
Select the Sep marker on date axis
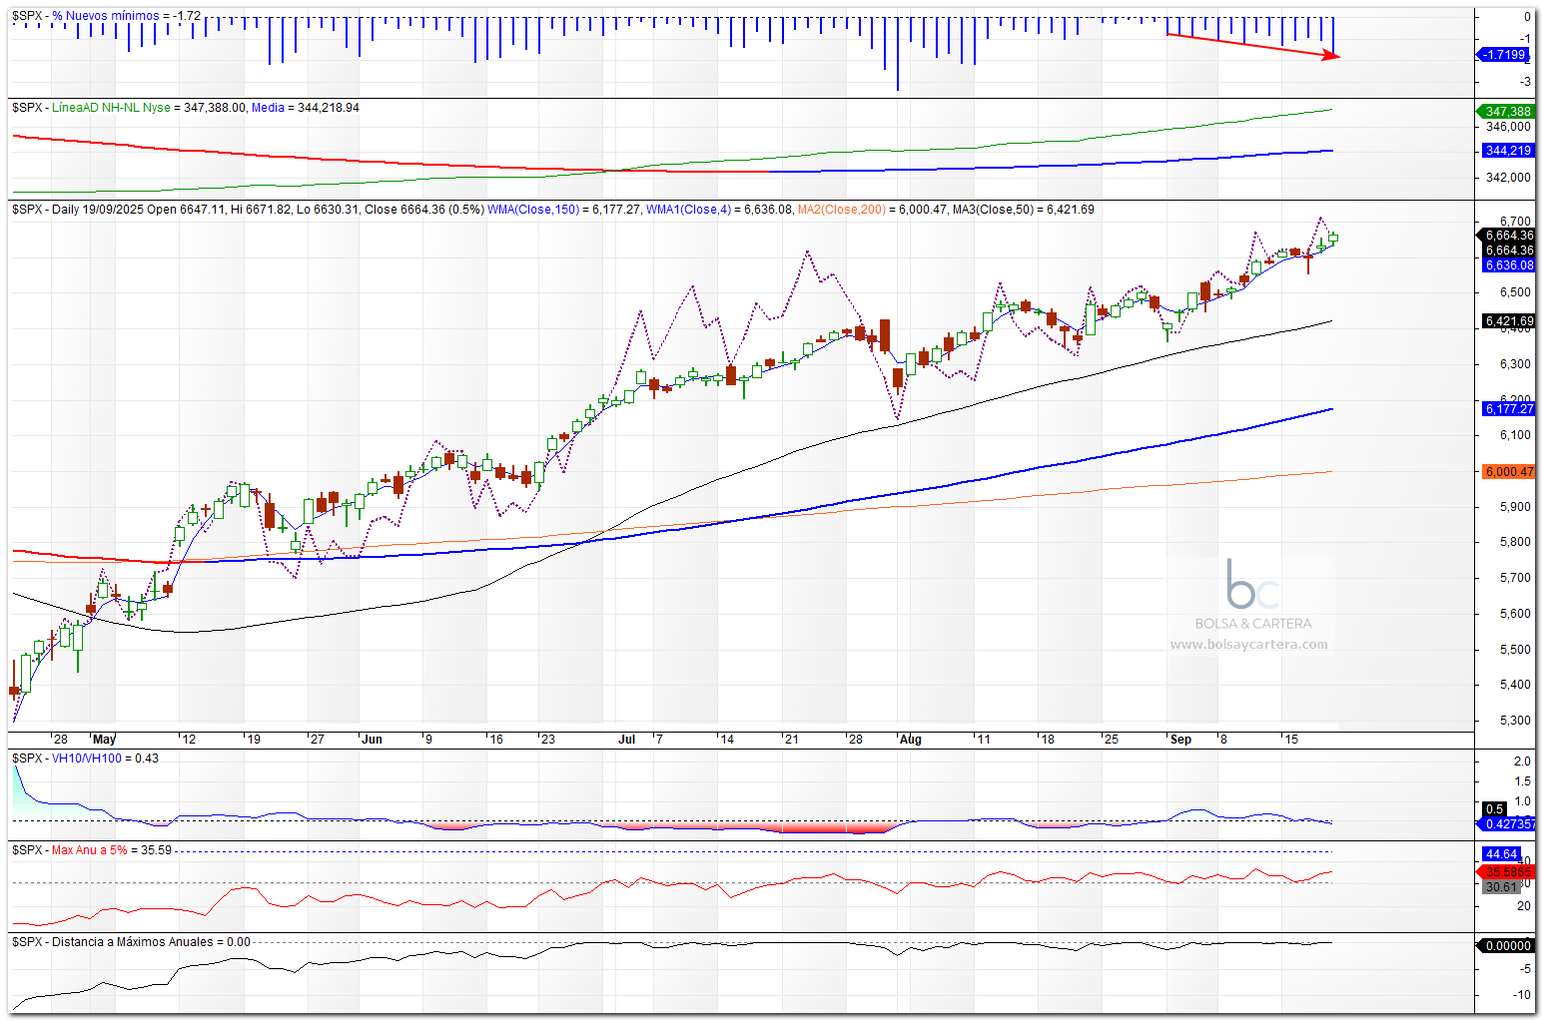[1180, 740]
